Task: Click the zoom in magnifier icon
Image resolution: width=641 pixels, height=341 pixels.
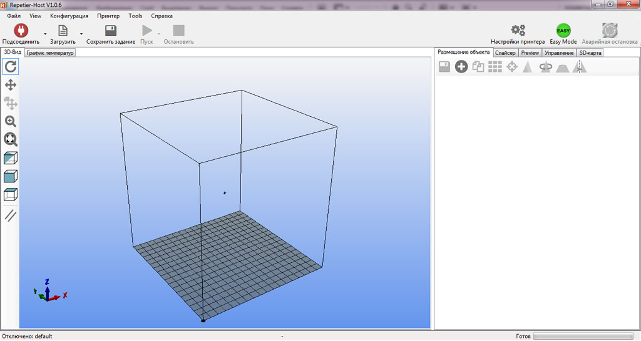Action: click(x=11, y=121)
